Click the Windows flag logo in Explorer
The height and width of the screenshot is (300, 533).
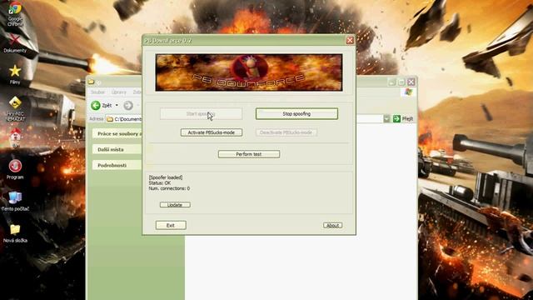pyautogui.click(x=408, y=92)
